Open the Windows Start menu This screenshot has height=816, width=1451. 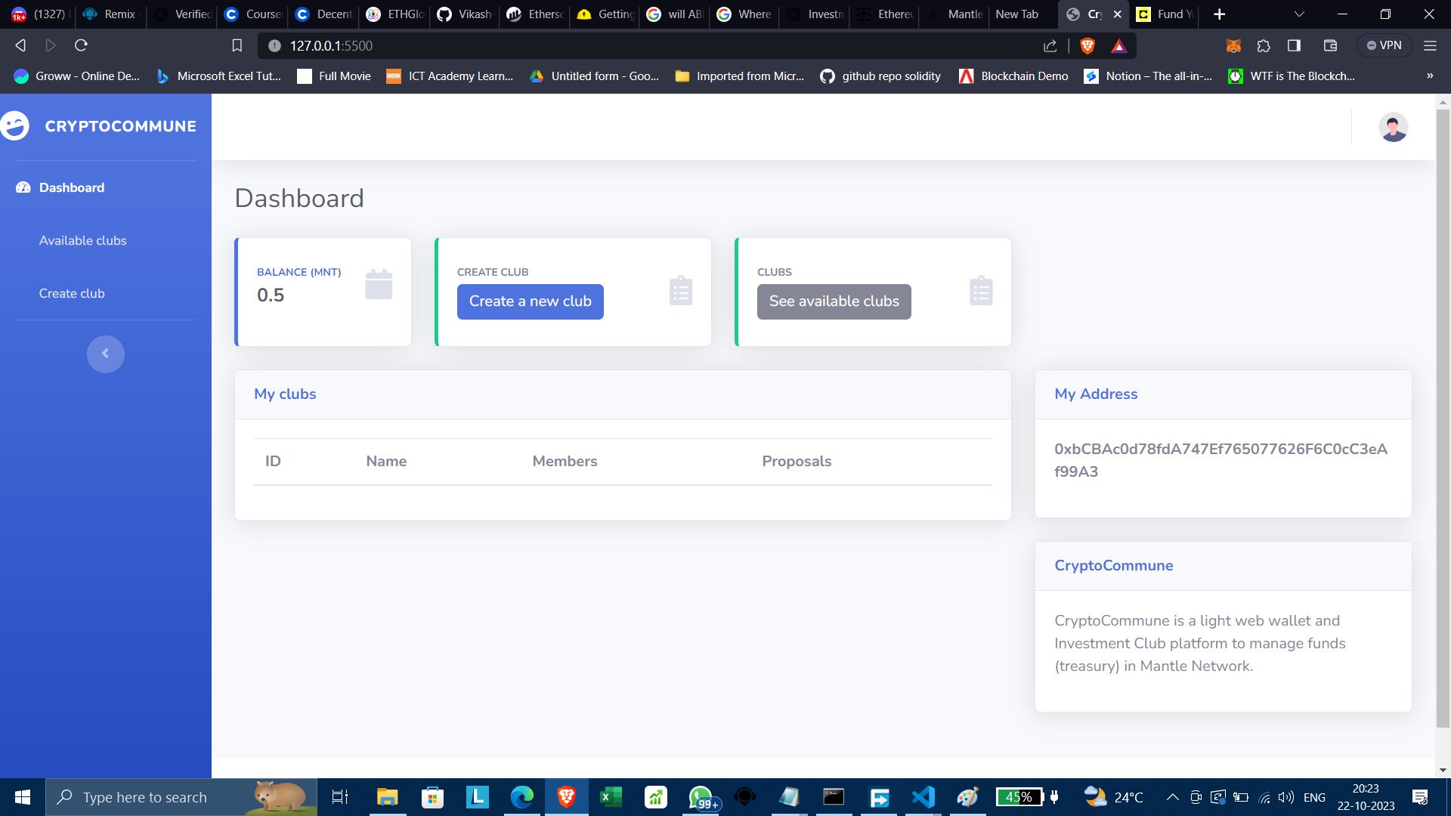tap(22, 797)
